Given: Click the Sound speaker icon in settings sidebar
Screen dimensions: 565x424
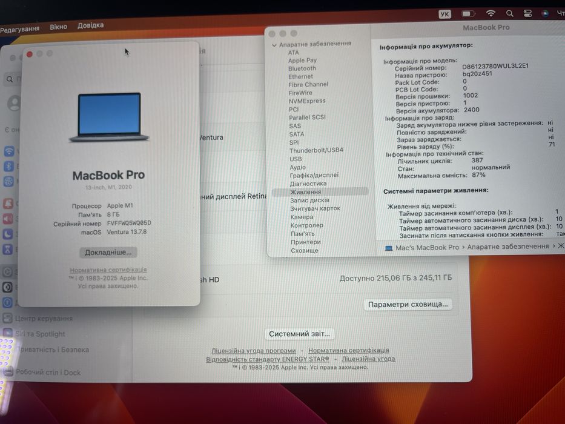Looking at the screenshot, I should coord(8,219).
